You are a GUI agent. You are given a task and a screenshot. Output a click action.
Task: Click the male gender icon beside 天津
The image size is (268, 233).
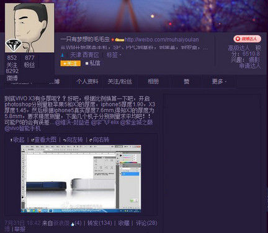tap(63, 55)
